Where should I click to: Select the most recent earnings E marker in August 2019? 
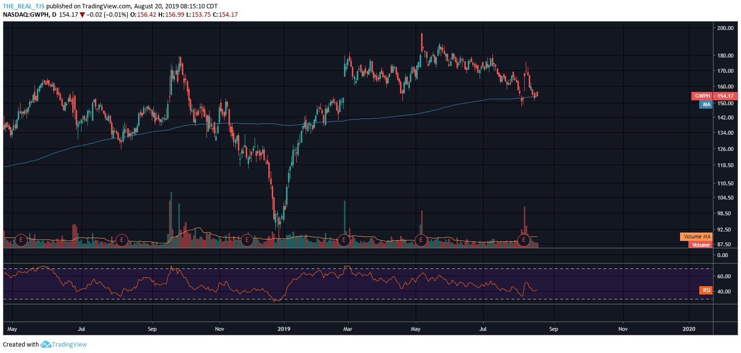click(524, 240)
